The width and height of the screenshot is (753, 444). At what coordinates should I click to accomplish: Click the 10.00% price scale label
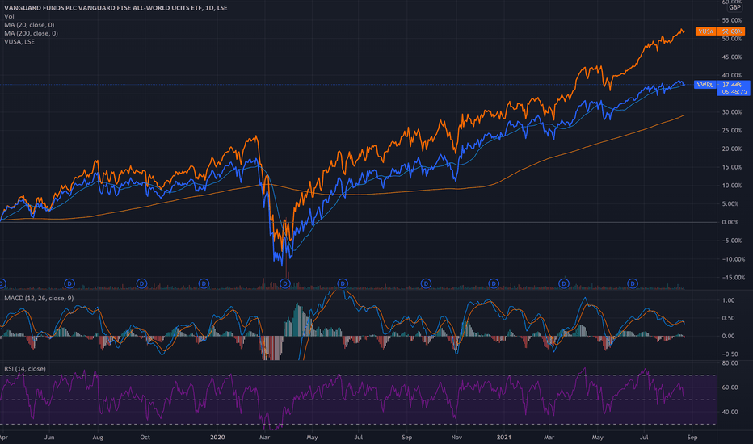tap(732, 186)
